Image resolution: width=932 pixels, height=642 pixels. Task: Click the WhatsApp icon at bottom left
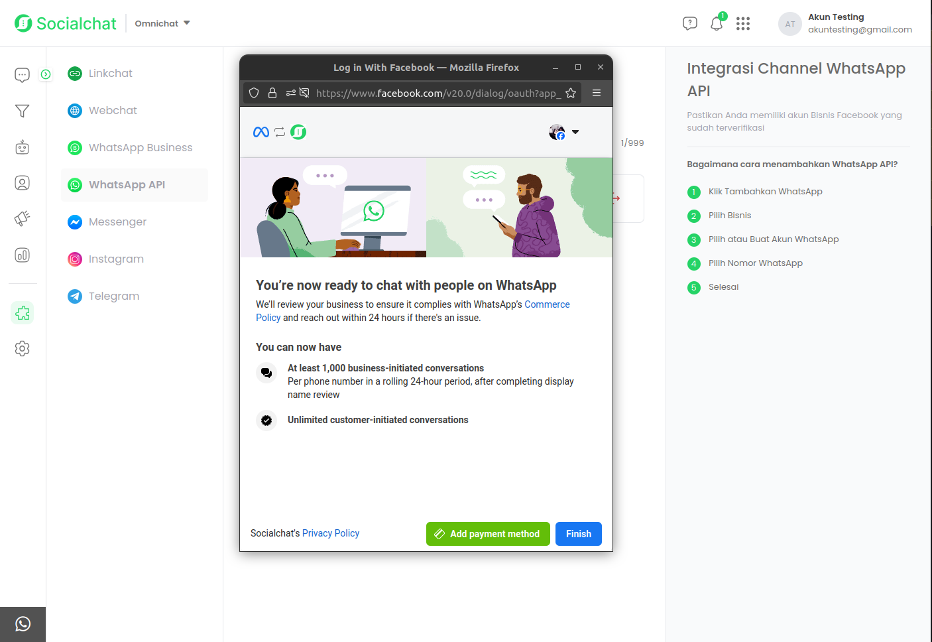[23, 624]
